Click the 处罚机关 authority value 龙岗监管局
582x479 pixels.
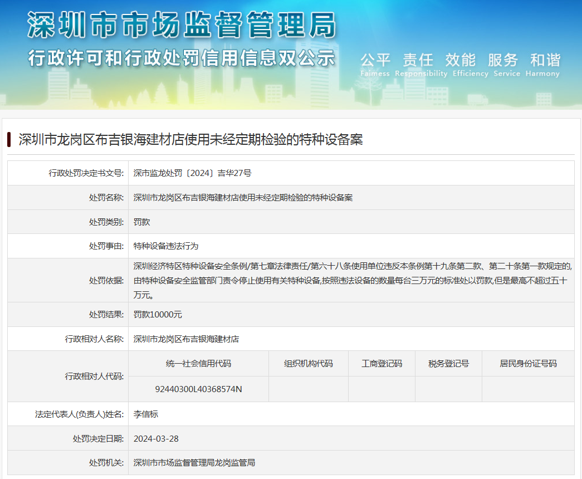(x=194, y=462)
